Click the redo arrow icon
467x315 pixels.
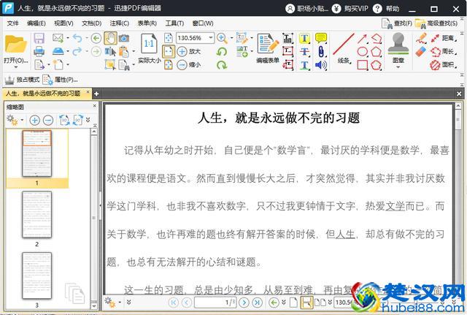point(77,51)
